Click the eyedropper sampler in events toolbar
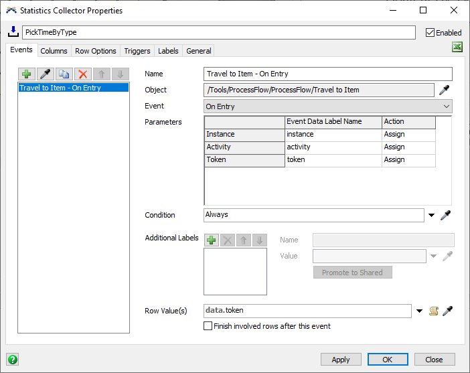 46,74
